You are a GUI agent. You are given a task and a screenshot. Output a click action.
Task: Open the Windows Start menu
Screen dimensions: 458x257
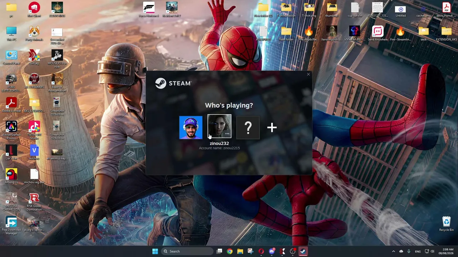pos(155,251)
